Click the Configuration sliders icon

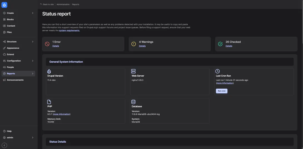tap(4, 61)
